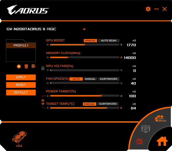This screenshot has width=172, height=151.
Task: Expand the GV-N208TAORUS X-11GC device dropdown
Action: (84, 29)
